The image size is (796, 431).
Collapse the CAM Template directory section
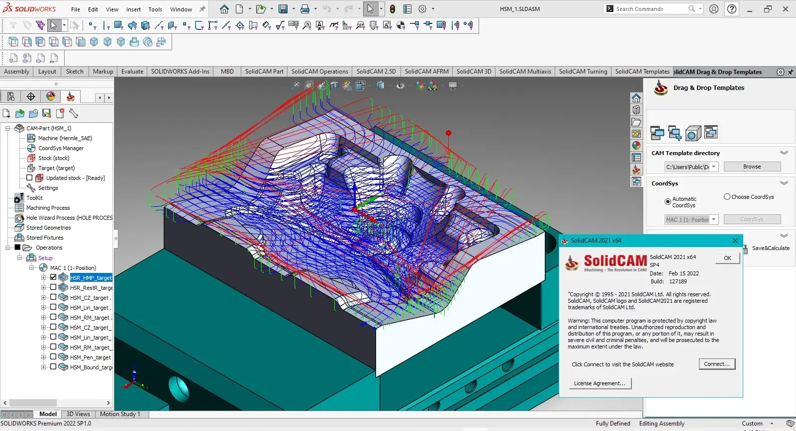tap(784, 153)
